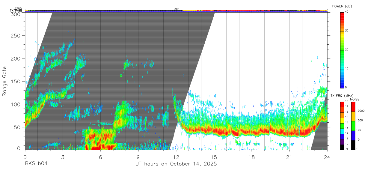Click the '17' TX frequency scale label
368x170 pixels.
coord(347,106)
